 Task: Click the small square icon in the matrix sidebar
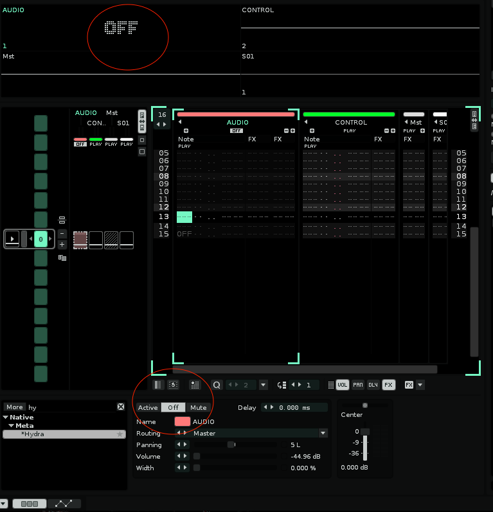pos(142,140)
